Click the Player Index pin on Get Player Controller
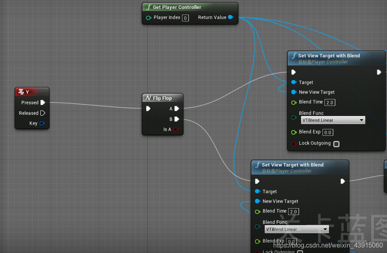The width and height of the screenshot is (387, 253). [x=149, y=18]
